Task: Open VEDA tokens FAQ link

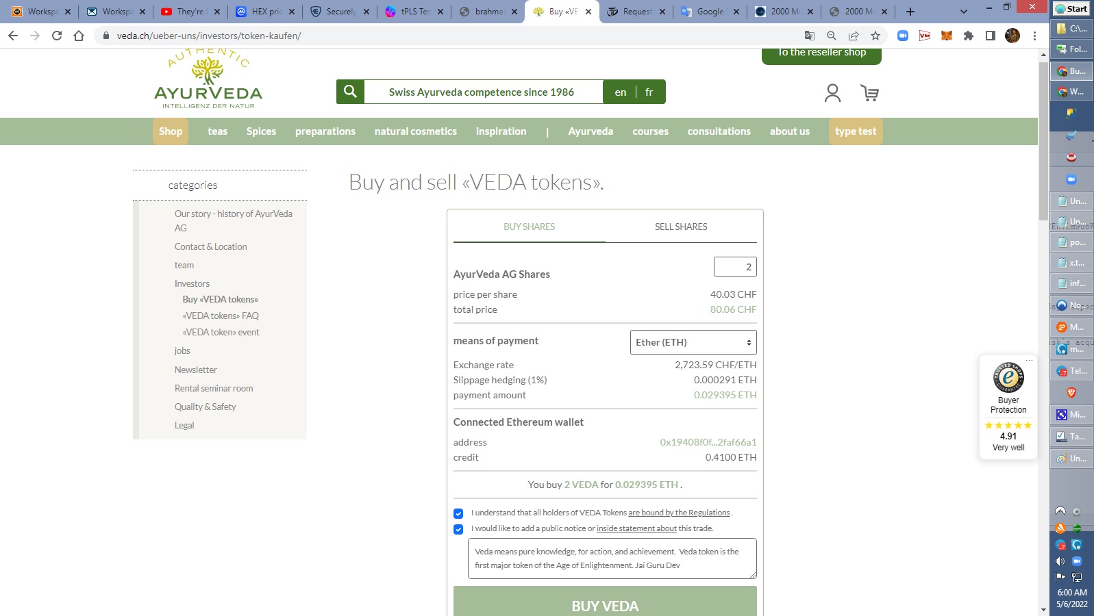Action: (221, 316)
